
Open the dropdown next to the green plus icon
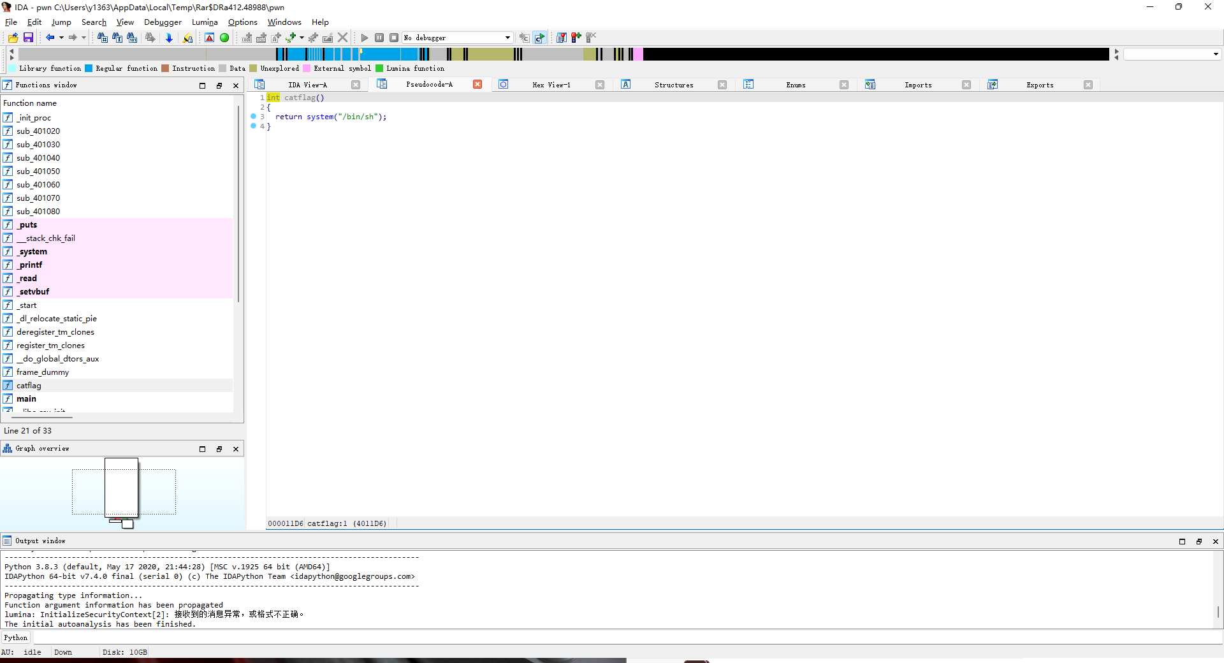302,38
